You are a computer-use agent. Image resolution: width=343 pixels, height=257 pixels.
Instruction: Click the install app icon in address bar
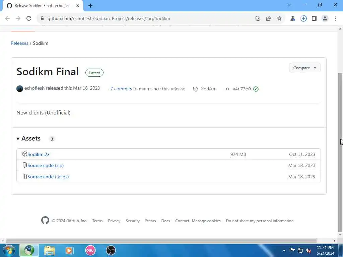coord(258,19)
